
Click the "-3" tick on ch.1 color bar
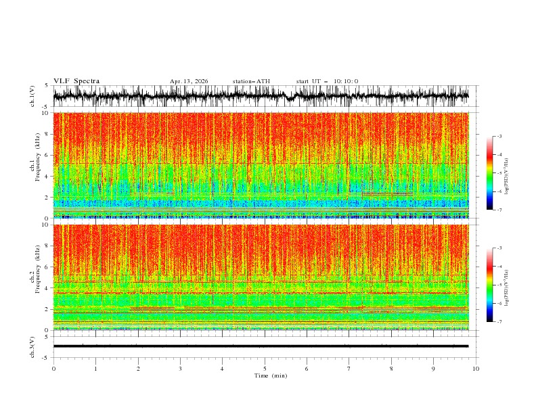[499, 136]
